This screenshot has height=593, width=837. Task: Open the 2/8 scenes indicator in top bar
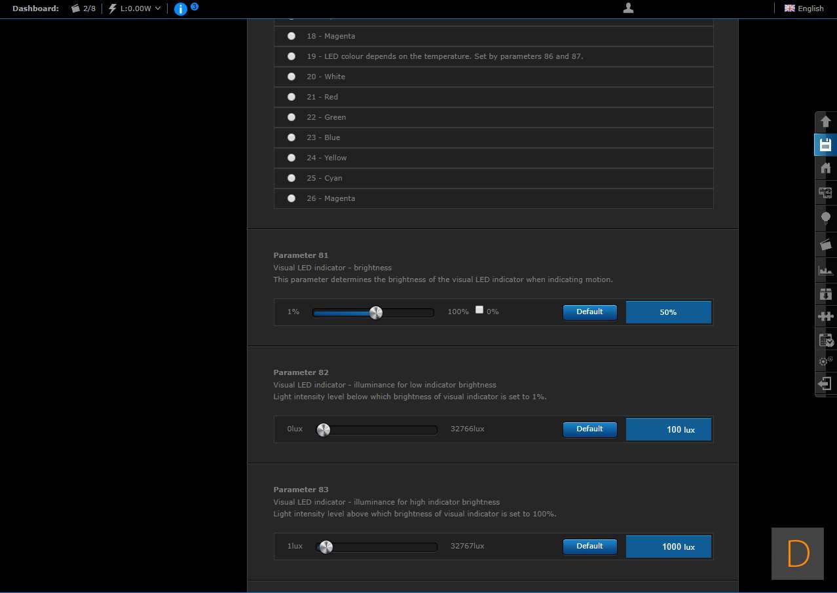coord(83,9)
